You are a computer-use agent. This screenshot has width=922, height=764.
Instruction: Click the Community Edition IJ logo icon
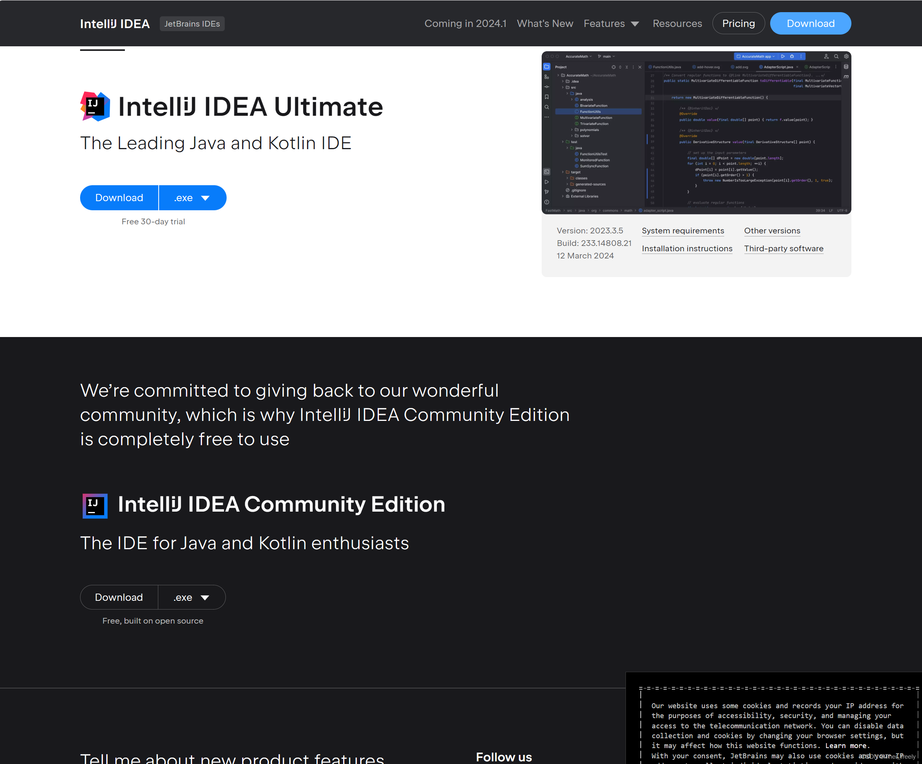click(95, 506)
